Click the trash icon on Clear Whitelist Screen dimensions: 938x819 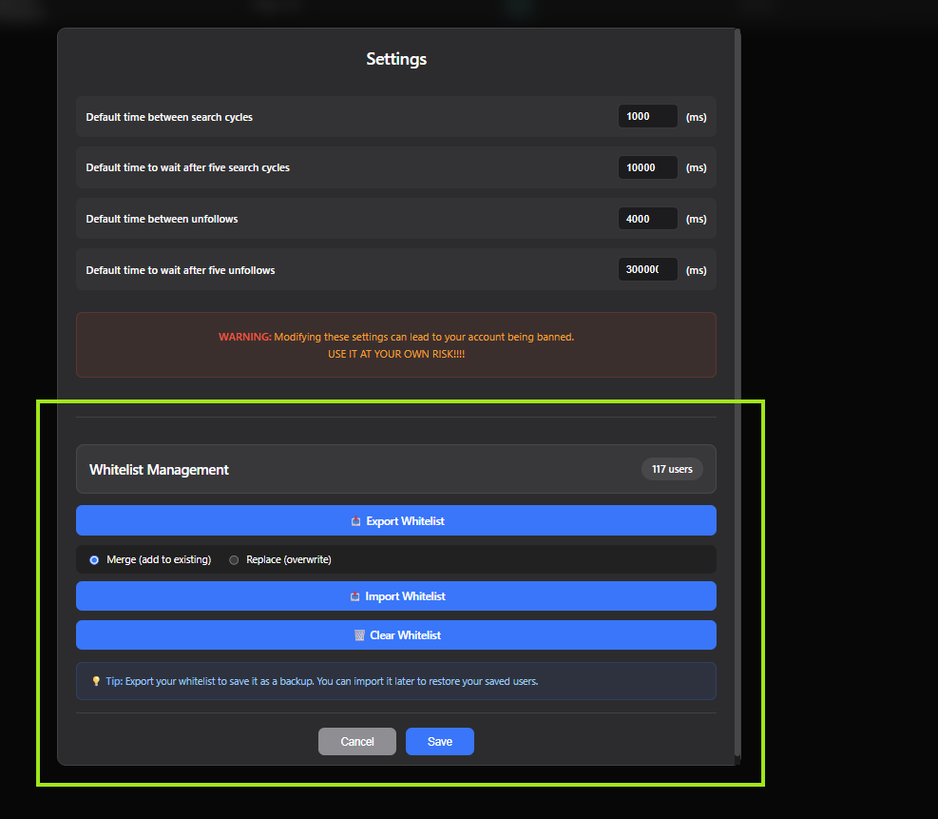pos(359,635)
